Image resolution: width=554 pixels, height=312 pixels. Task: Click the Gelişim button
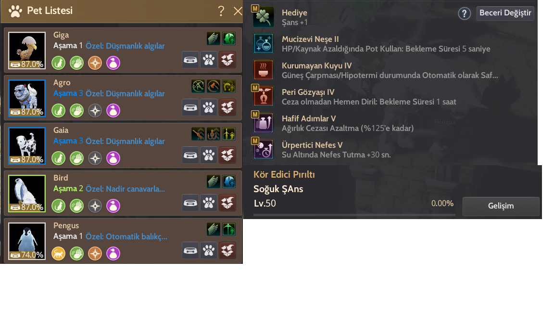[x=501, y=206]
